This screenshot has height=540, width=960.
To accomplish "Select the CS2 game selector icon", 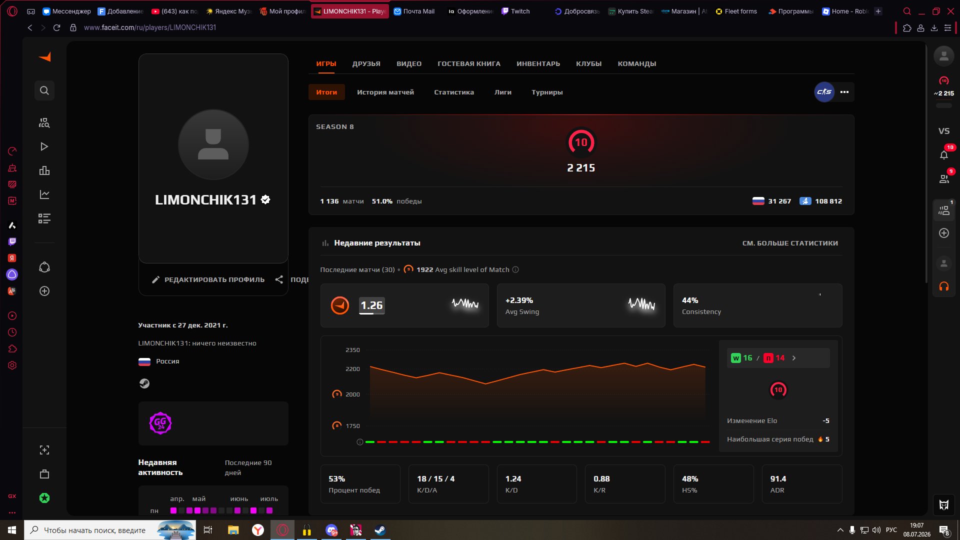I will 824,92.
